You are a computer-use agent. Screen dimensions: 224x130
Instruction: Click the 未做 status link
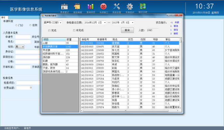(177, 22)
